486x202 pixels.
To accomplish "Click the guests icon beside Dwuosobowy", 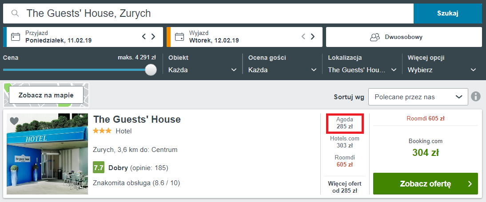I will click(375, 37).
